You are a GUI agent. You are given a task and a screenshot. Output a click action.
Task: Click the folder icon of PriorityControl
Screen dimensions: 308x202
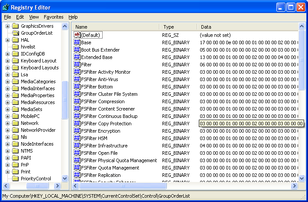(15, 179)
